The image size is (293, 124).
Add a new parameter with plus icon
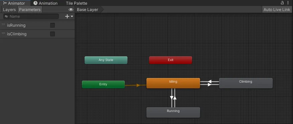pos(67,16)
